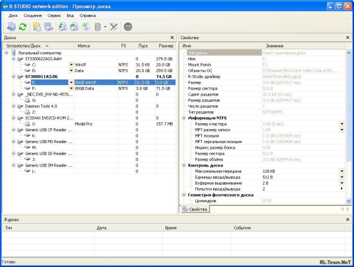Open the Создание menu
Viewport: 354px width, 267px height.
(33, 15)
